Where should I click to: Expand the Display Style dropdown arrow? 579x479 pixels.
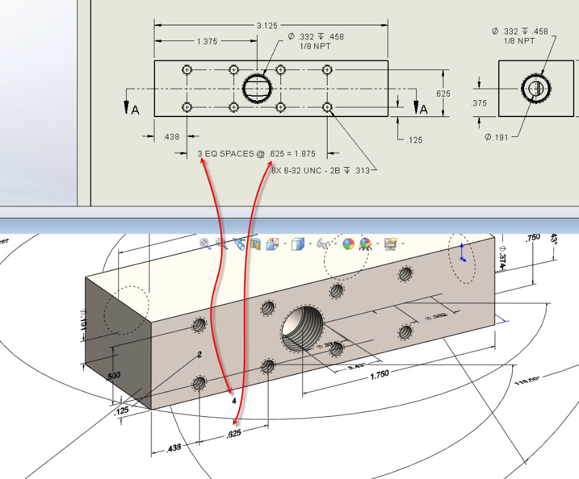(310, 244)
